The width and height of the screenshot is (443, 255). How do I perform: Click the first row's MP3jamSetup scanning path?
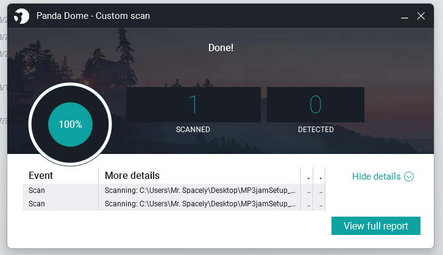tap(200, 190)
